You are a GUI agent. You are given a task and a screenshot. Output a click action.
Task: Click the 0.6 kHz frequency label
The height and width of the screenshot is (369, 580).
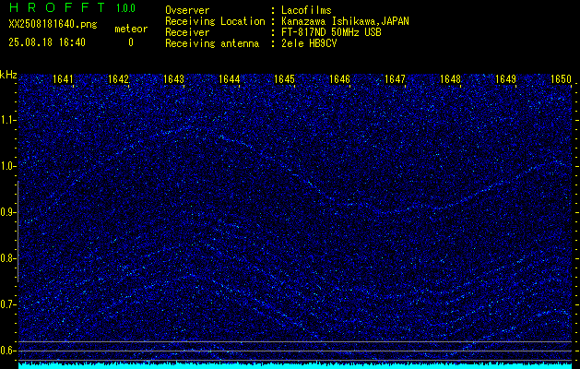point(7,351)
